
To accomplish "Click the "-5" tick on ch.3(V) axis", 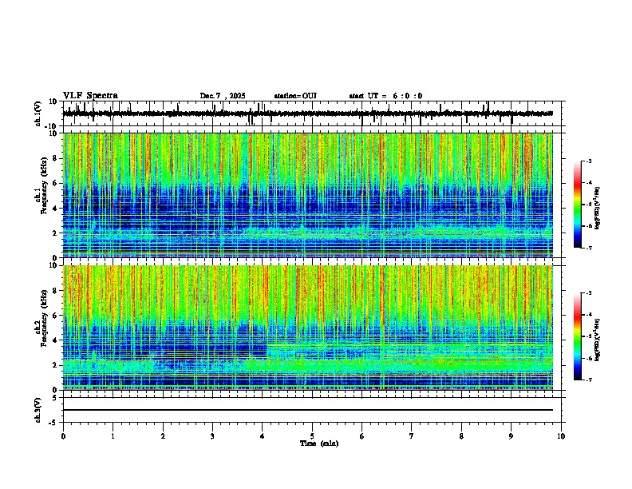I will pyautogui.click(x=53, y=423).
